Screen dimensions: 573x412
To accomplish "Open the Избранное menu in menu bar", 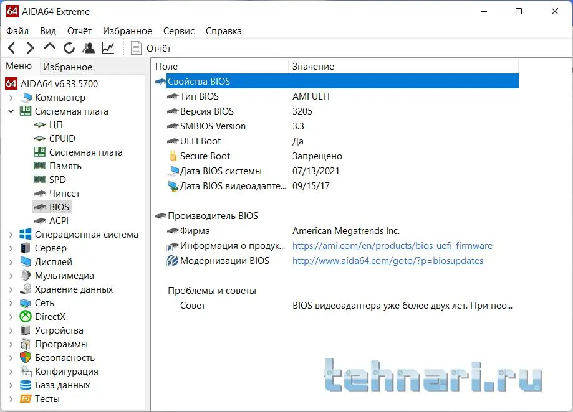I will [127, 31].
